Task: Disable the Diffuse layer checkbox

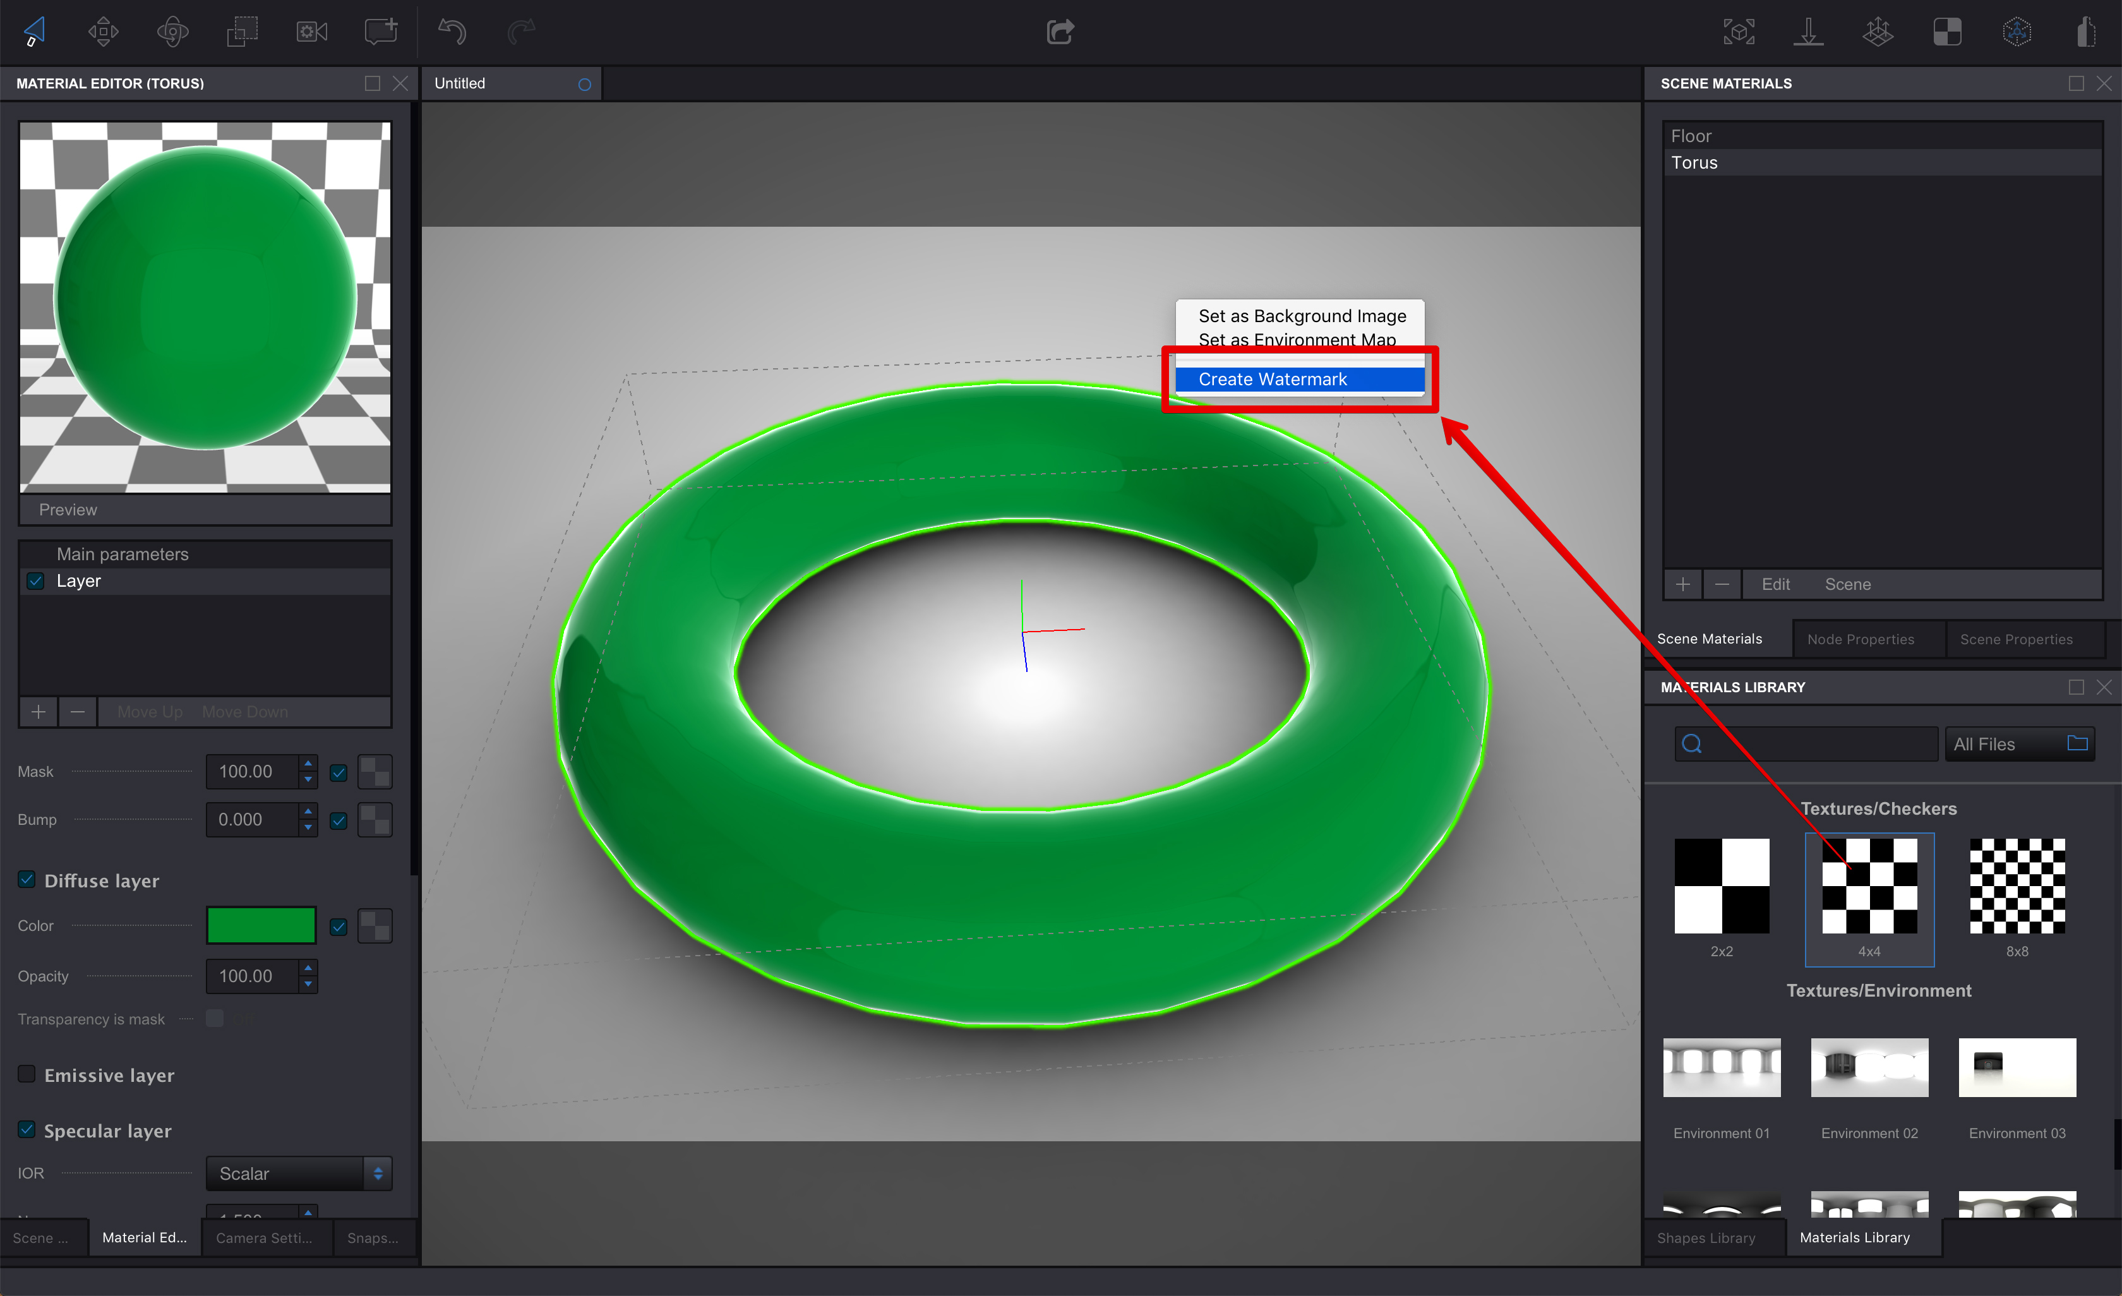Action: [x=27, y=879]
